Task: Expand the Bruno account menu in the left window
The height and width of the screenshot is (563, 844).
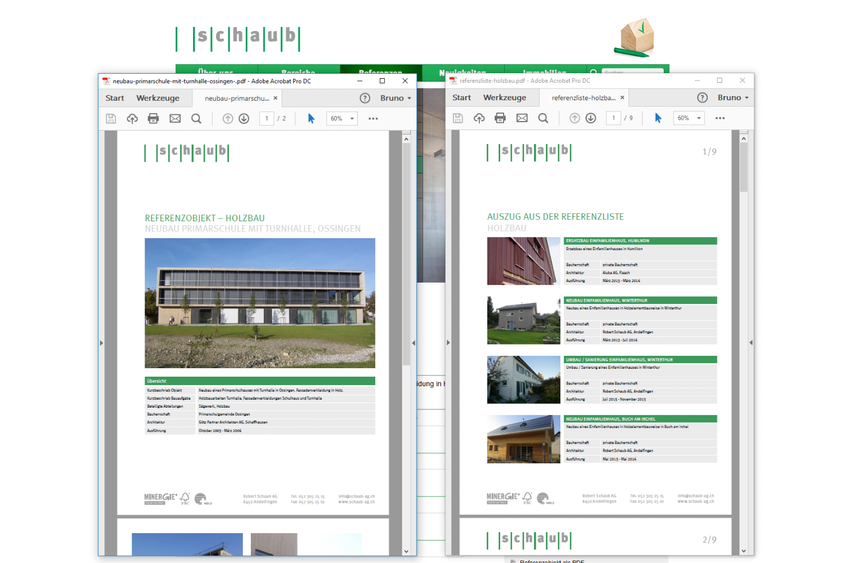Action: (396, 98)
